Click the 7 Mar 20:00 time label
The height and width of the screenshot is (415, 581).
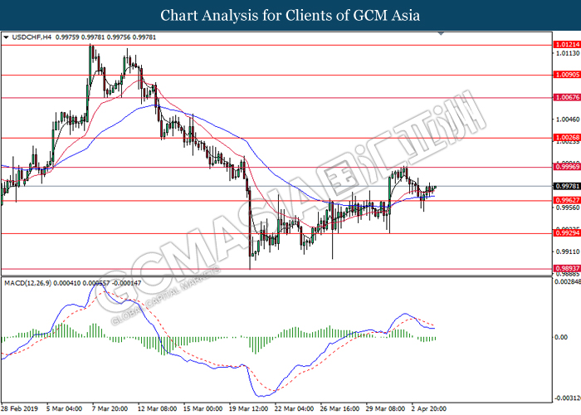coord(110,408)
